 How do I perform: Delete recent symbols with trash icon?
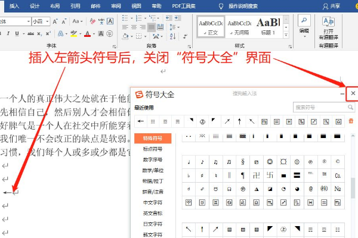(351, 121)
